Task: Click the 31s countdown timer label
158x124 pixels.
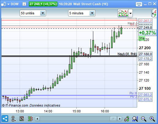Action: click(x=142, y=38)
